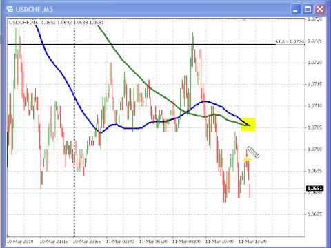Close the USDCHF,M5 chart window
The image size is (331, 248).
point(320,10)
